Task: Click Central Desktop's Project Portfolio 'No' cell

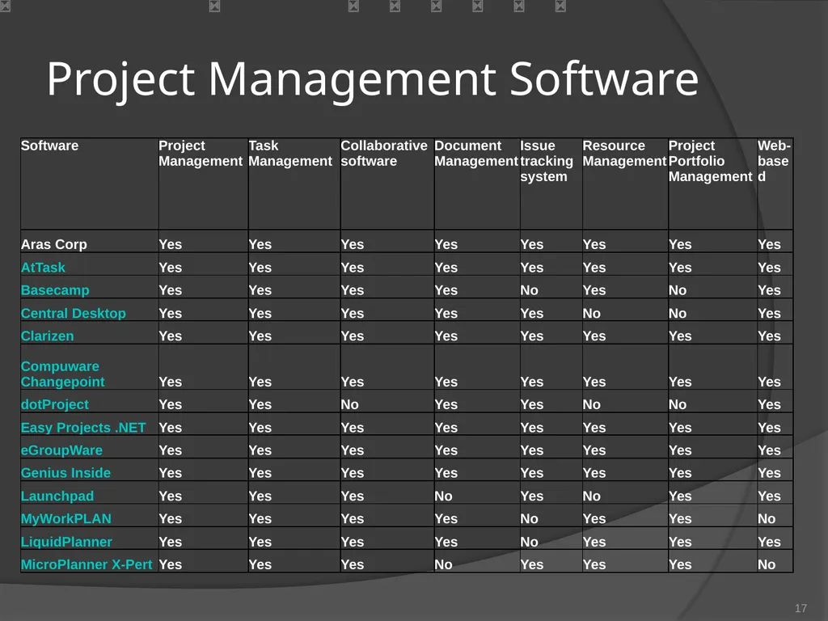Action: click(712, 310)
